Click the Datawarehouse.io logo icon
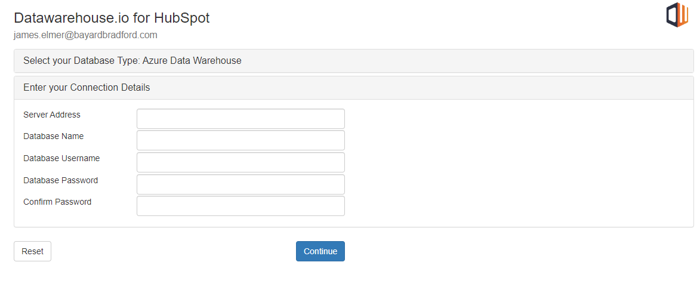Image resolution: width=700 pixels, height=296 pixels. 677,15
